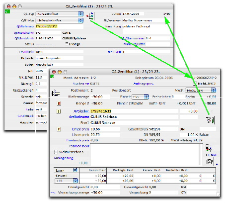Screen dimensions: 225x204
Task: Click the Listenpreis field showing 20,70
Action: coord(105,135)
